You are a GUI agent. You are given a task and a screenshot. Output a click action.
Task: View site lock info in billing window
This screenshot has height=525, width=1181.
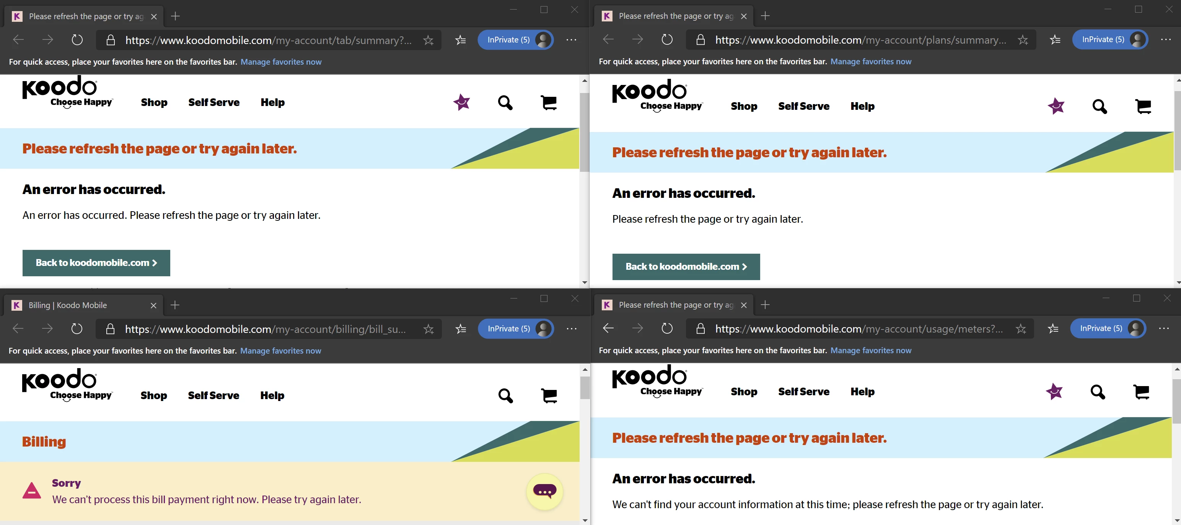pos(110,329)
